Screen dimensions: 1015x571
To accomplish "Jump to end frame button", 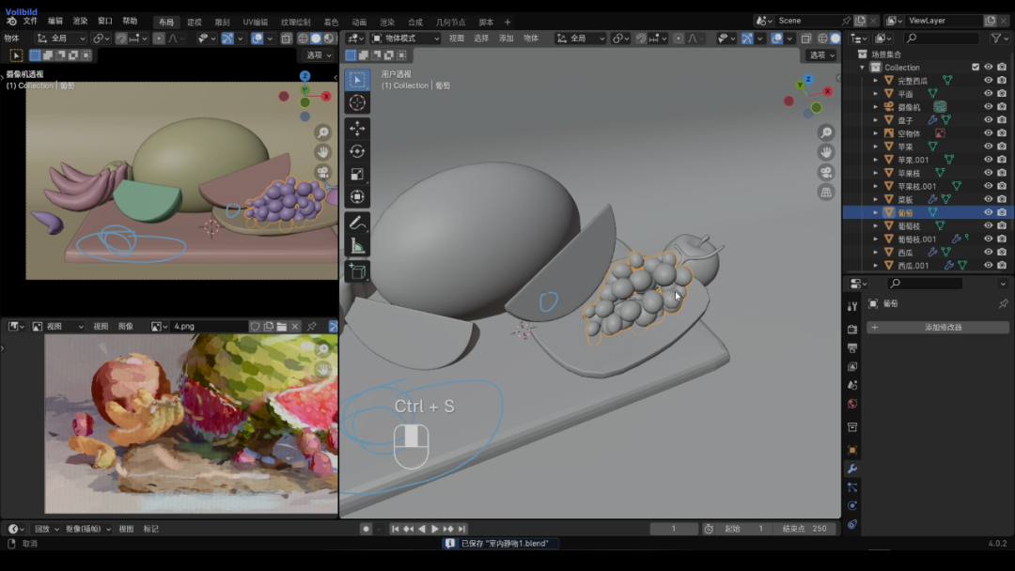I will coord(461,529).
